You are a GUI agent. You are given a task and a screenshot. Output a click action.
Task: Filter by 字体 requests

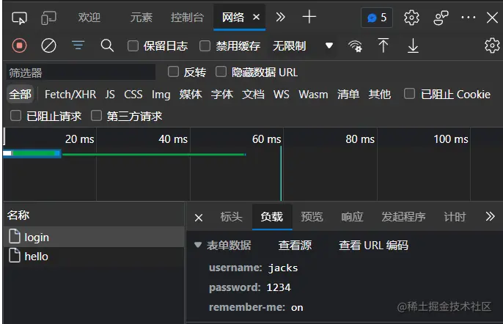[222, 95]
